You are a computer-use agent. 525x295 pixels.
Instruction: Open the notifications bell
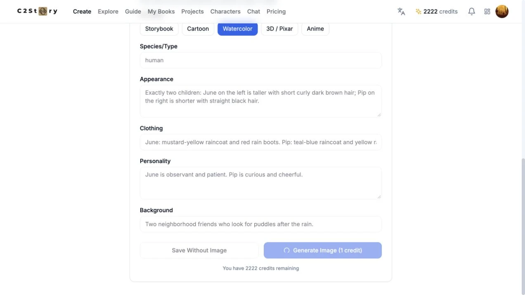(x=471, y=12)
